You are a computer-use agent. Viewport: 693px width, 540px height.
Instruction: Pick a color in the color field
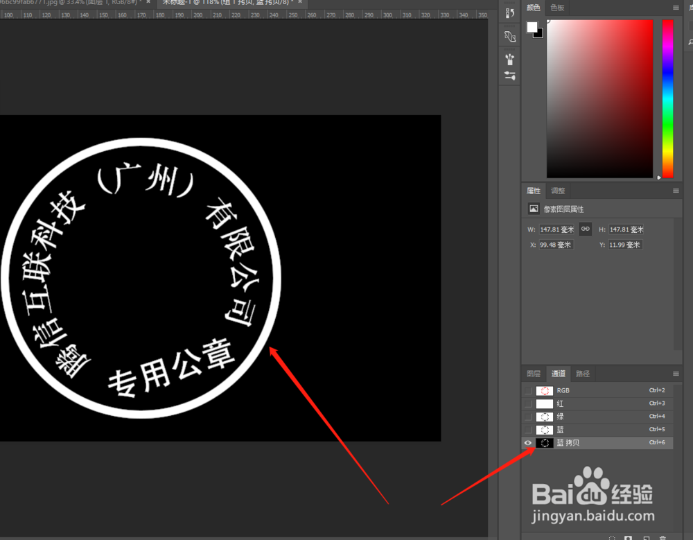(599, 98)
